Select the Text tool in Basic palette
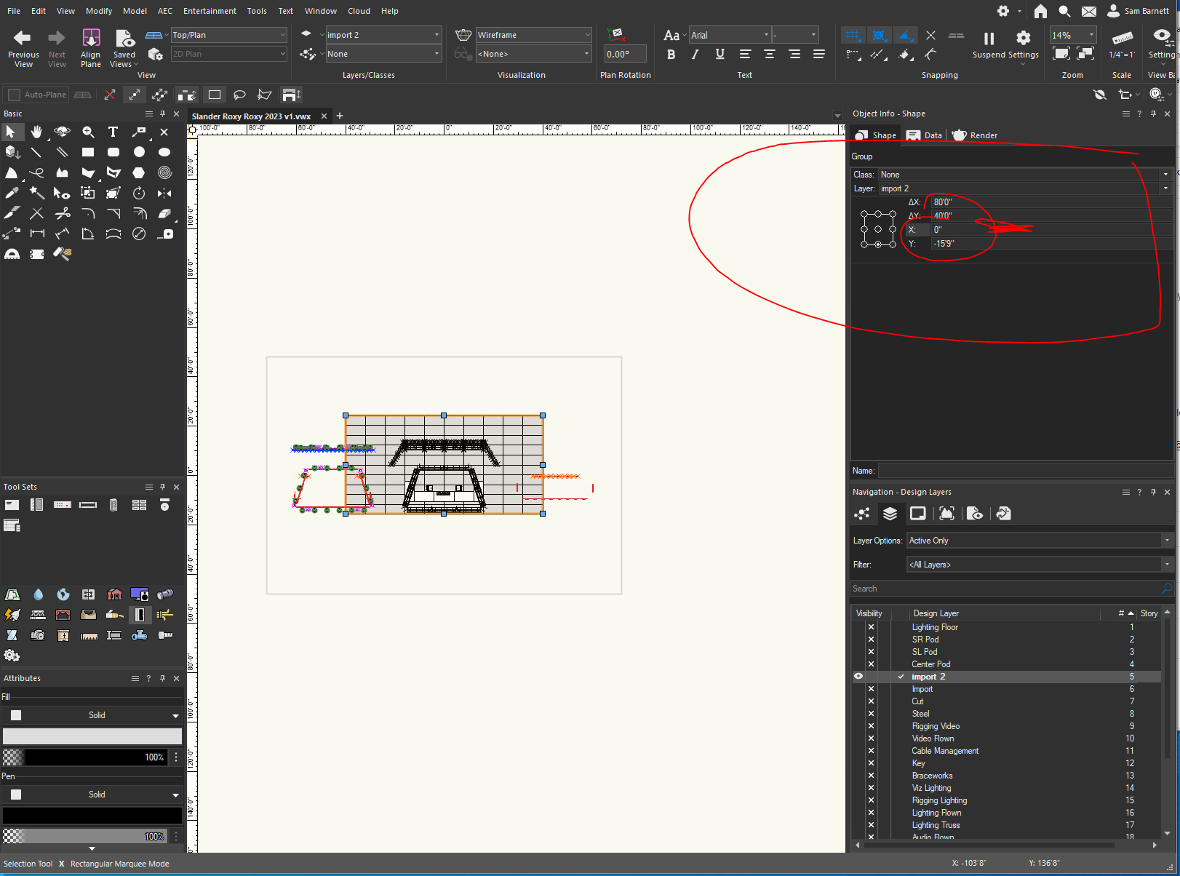1180x876 pixels. coord(113,132)
